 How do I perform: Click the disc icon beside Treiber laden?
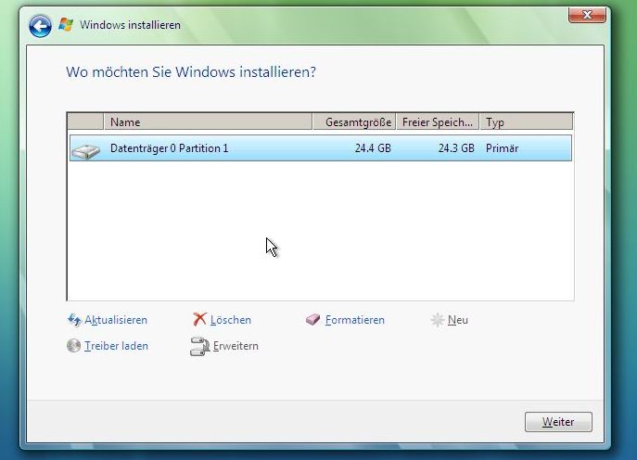[73, 346]
